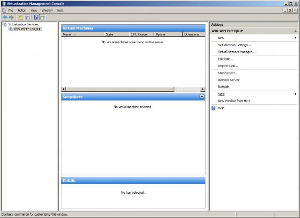Open the File menu
This screenshot has height=218, width=300.
tap(11, 10)
